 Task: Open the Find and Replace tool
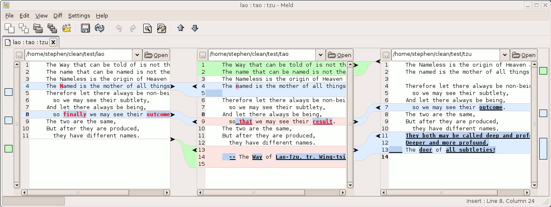click(x=161, y=28)
